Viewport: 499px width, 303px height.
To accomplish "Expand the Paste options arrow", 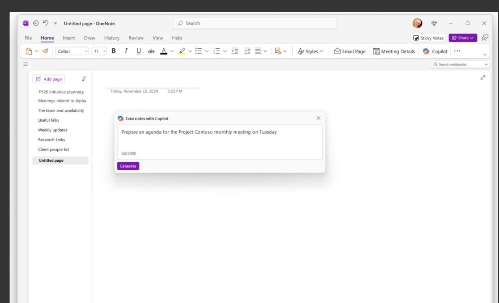I will 37,51.
